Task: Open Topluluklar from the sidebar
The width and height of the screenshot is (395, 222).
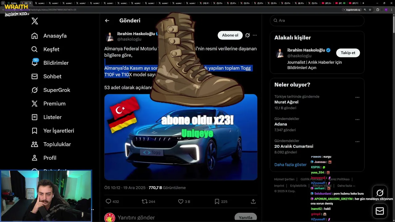Action: pyautogui.click(x=51, y=144)
